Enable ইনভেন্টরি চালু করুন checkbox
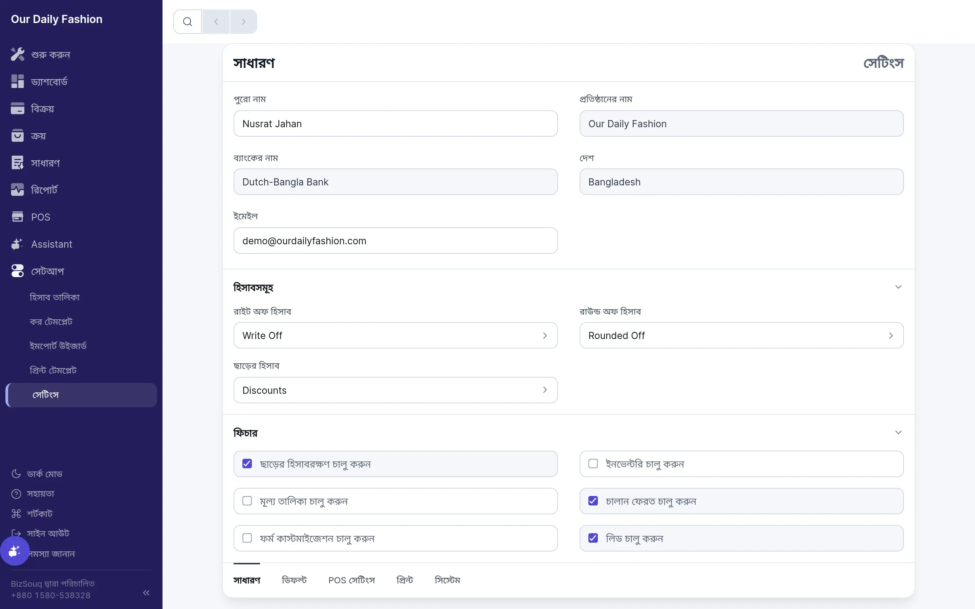Viewport: 975px width, 609px height. 593,464
